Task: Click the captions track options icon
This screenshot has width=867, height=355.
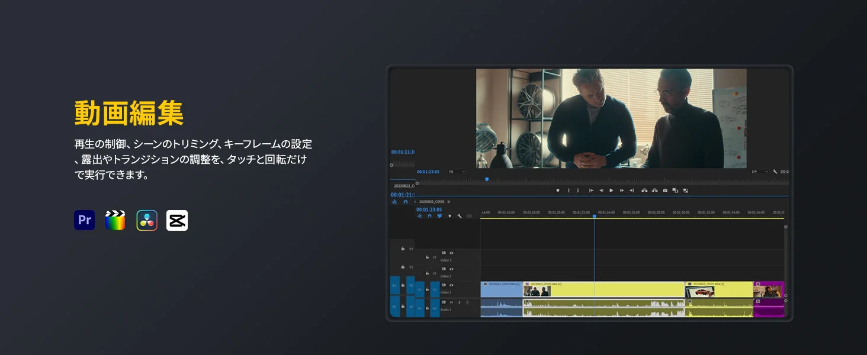Action: (470, 216)
